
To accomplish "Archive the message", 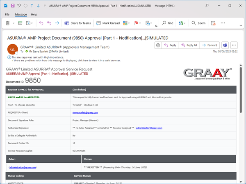I will [x=20, y=23].
